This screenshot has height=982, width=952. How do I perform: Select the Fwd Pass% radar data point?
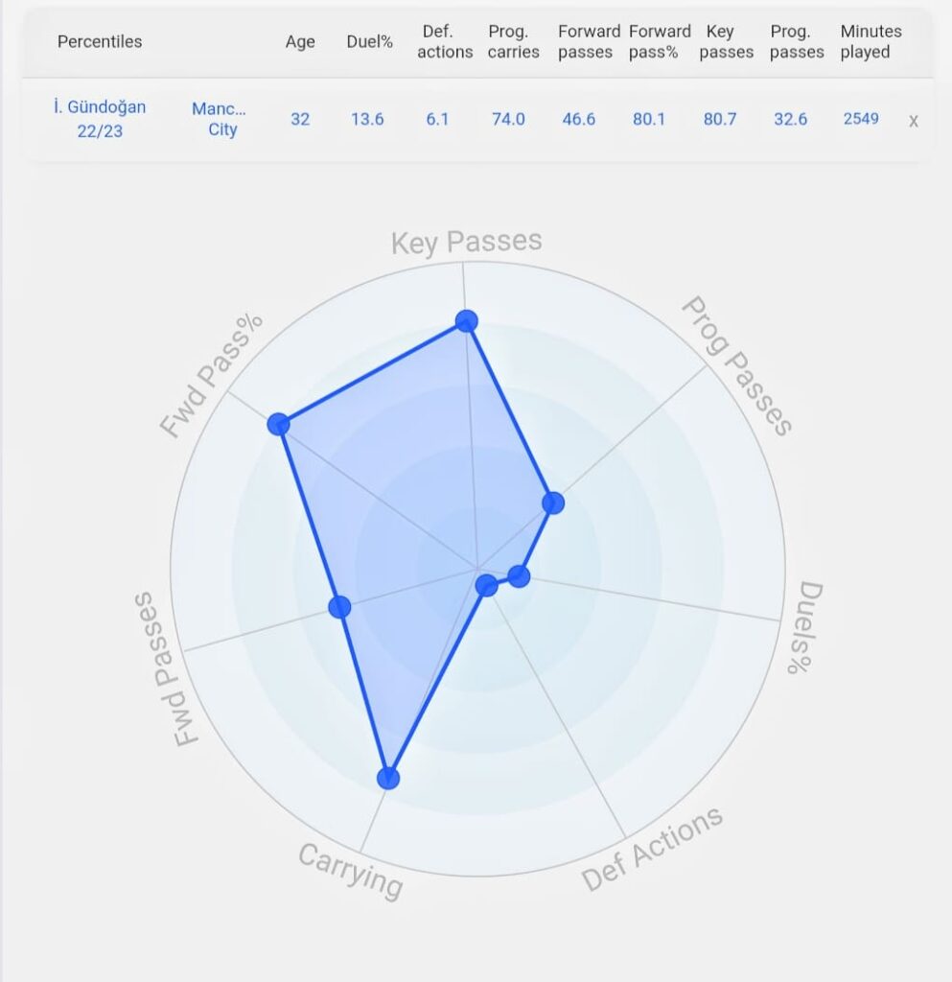(278, 424)
